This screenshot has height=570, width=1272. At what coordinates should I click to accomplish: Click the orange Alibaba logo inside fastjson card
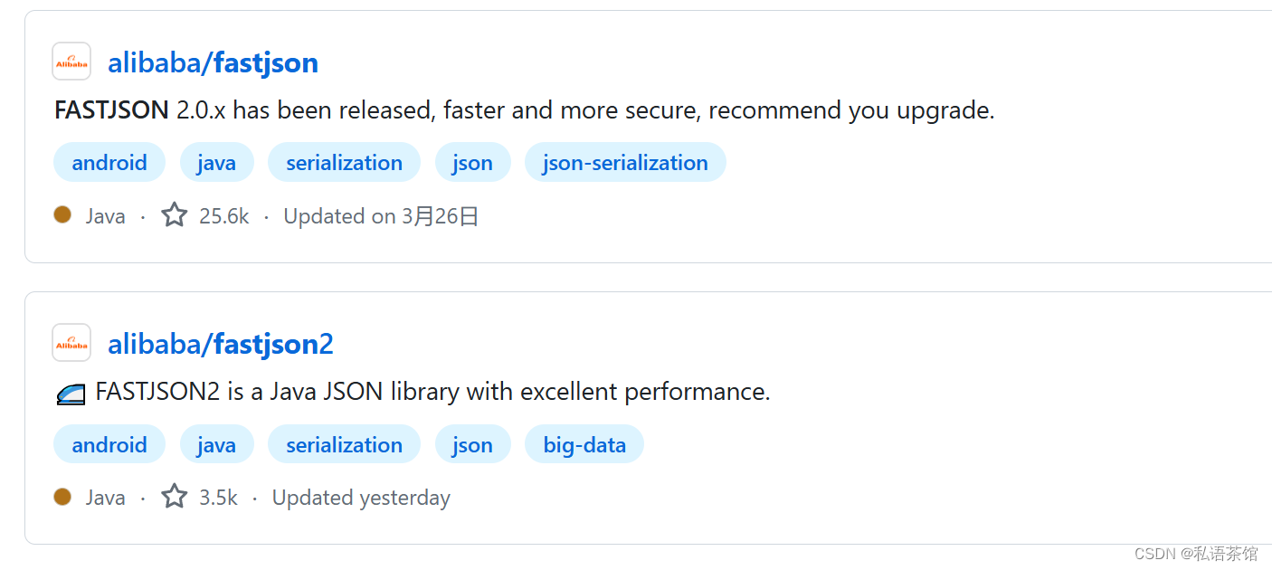71,61
